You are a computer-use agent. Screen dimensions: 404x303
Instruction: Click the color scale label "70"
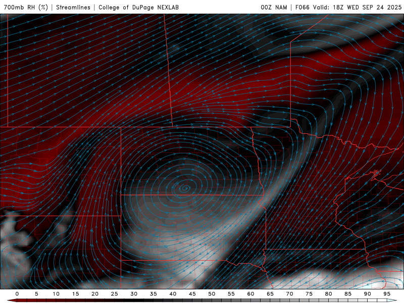[289, 294]
